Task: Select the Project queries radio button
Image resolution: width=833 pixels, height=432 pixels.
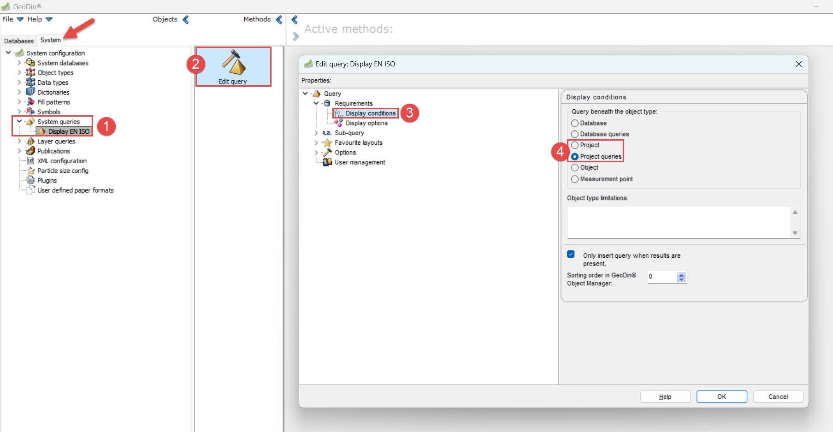Action: point(575,157)
